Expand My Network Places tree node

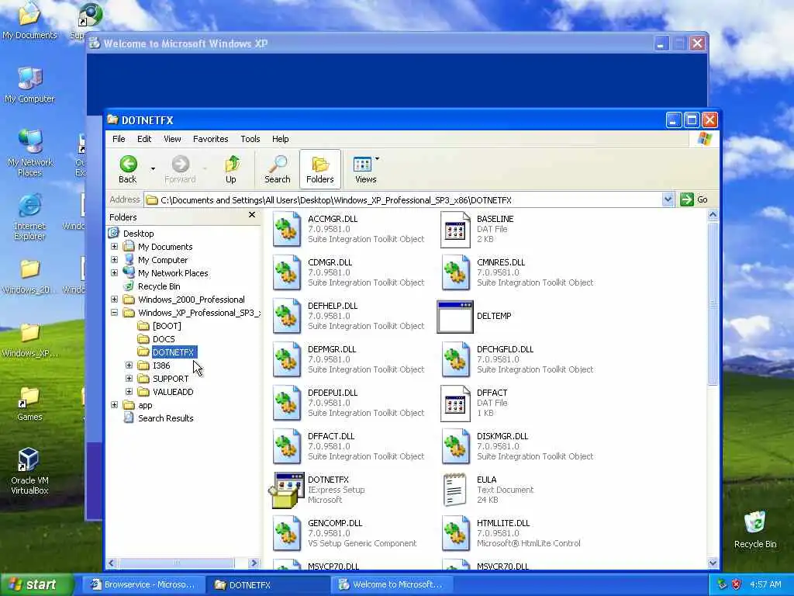pyautogui.click(x=115, y=272)
